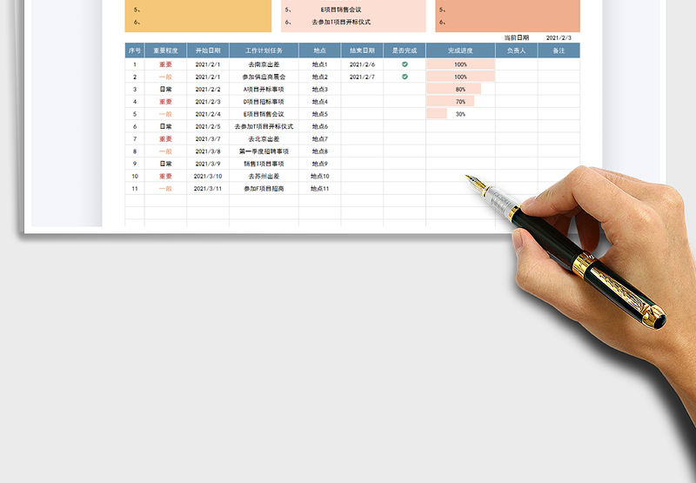Click the 完成进度 column header

tap(460, 50)
